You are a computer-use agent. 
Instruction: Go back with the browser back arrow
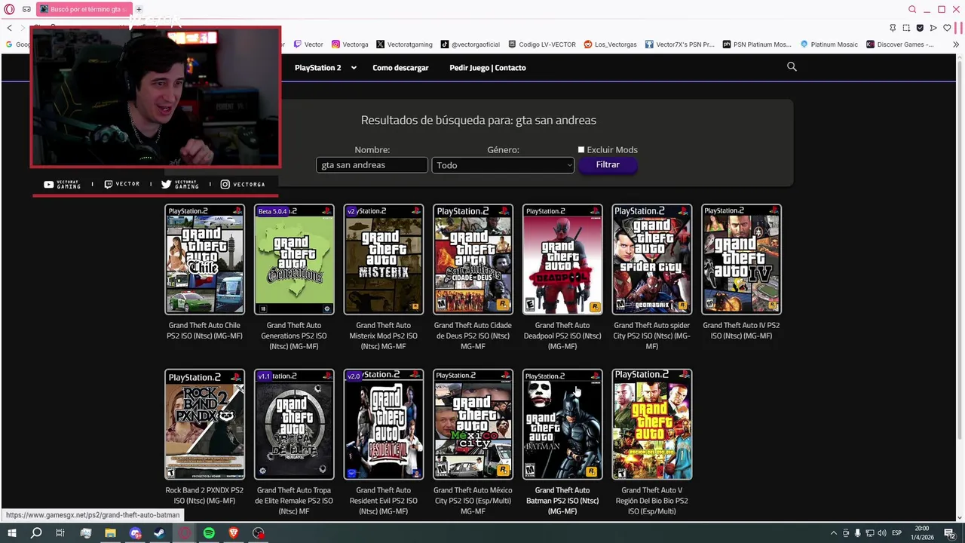click(10, 28)
